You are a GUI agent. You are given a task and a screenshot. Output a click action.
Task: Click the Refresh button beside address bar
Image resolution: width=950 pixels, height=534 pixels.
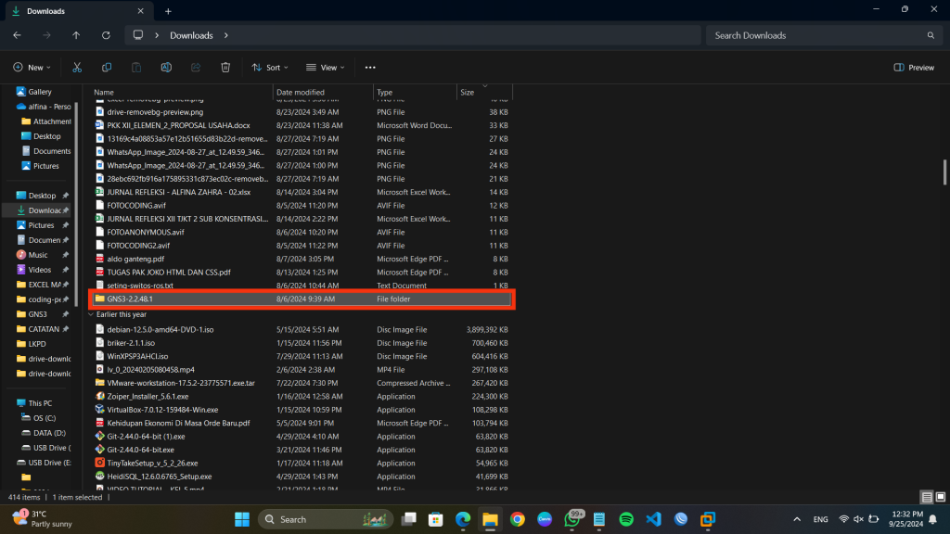[x=106, y=35]
